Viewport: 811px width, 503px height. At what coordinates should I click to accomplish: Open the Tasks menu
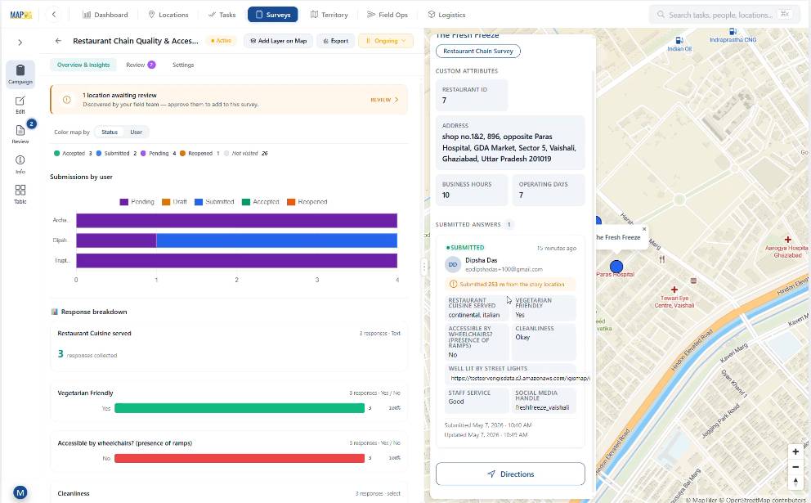pos(222,15)
